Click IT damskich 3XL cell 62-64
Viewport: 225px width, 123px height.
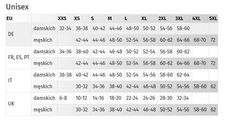pyautogui.click(x=183, y=75)
